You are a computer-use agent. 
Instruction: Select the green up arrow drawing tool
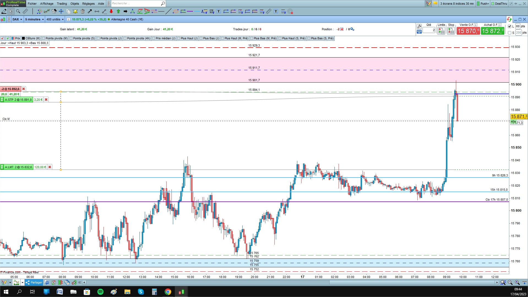[118, 11]
